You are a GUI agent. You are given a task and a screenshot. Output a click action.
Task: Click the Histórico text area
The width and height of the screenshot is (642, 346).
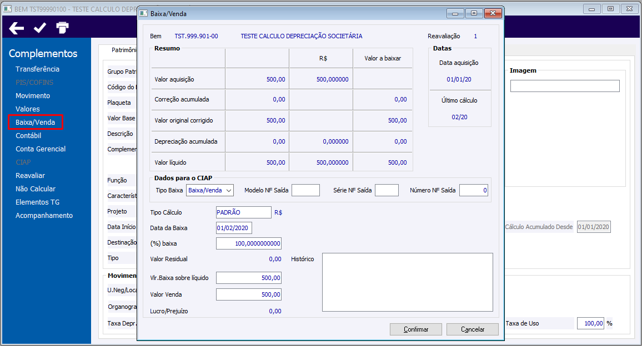click(408, 282)
